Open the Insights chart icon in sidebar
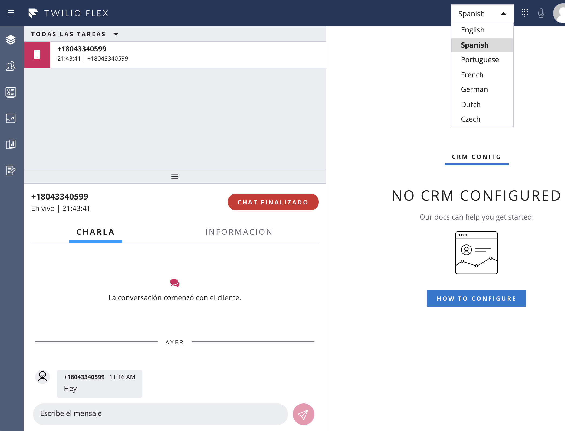Screen dimensions: 565x431 point(11,118)
